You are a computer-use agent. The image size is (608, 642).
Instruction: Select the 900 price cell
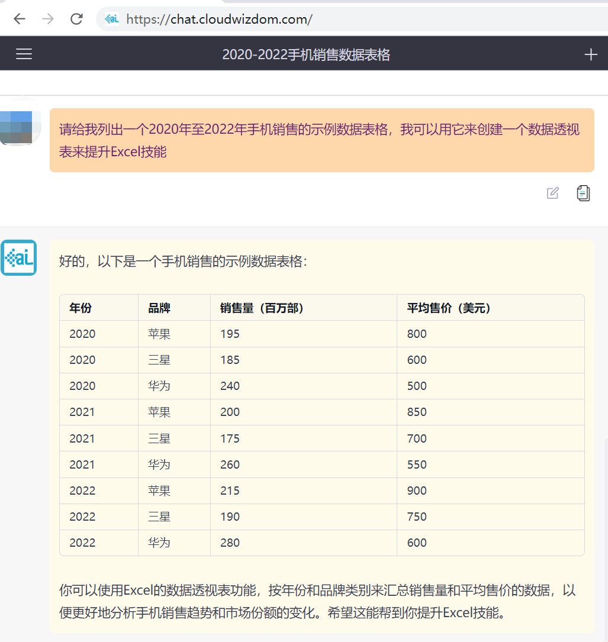[490, 491]
